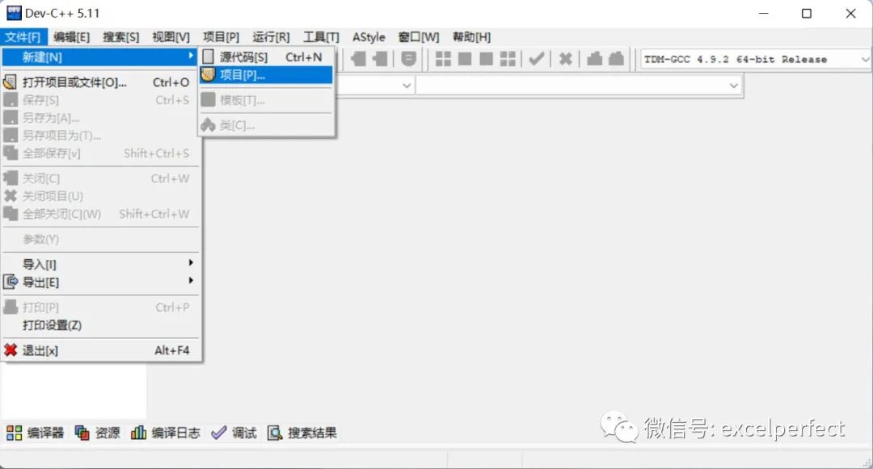
Task: Click the 模板[T]... template entry
Action: (266, 100)
